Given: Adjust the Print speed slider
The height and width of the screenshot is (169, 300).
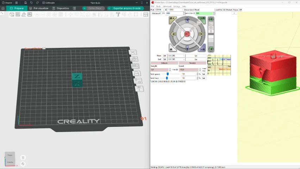Looking at the screenshot, I should (168, 74).
